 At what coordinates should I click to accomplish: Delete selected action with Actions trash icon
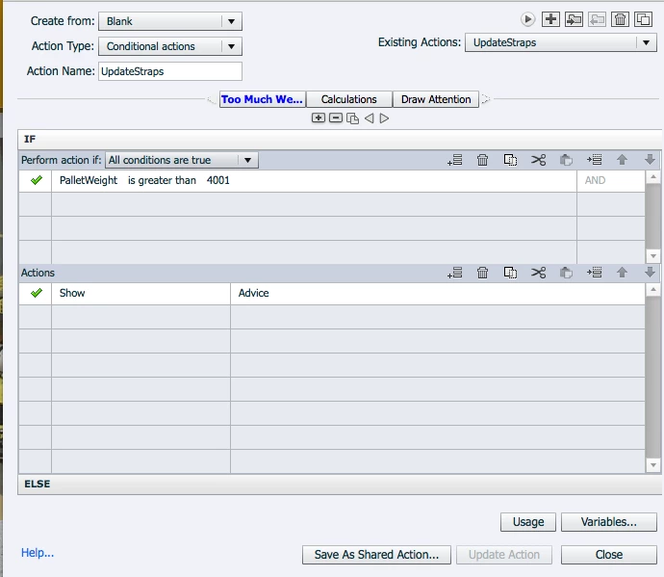(x=482, y=273)
